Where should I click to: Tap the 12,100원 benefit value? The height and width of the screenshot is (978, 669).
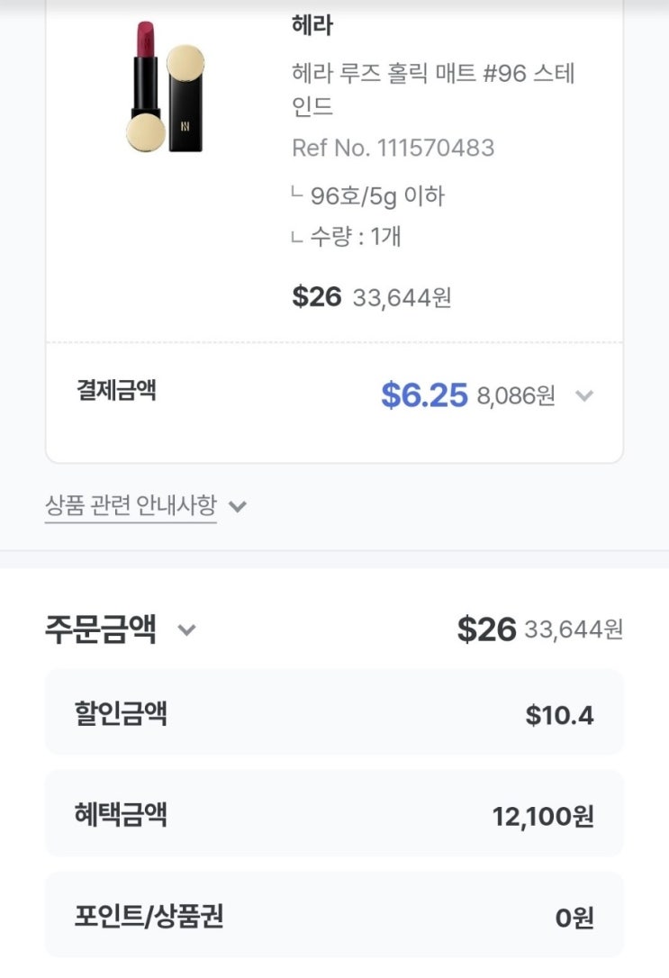click(x=542, y=817)
